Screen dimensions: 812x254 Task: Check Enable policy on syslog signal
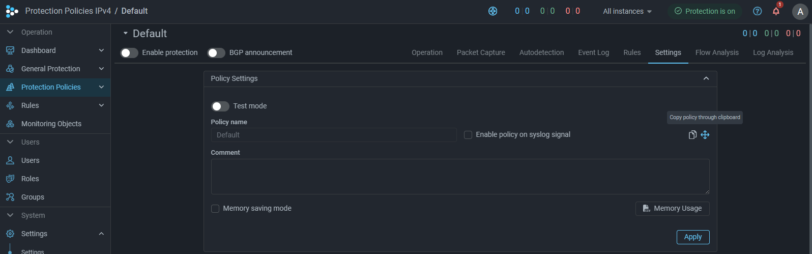[468, 135]
